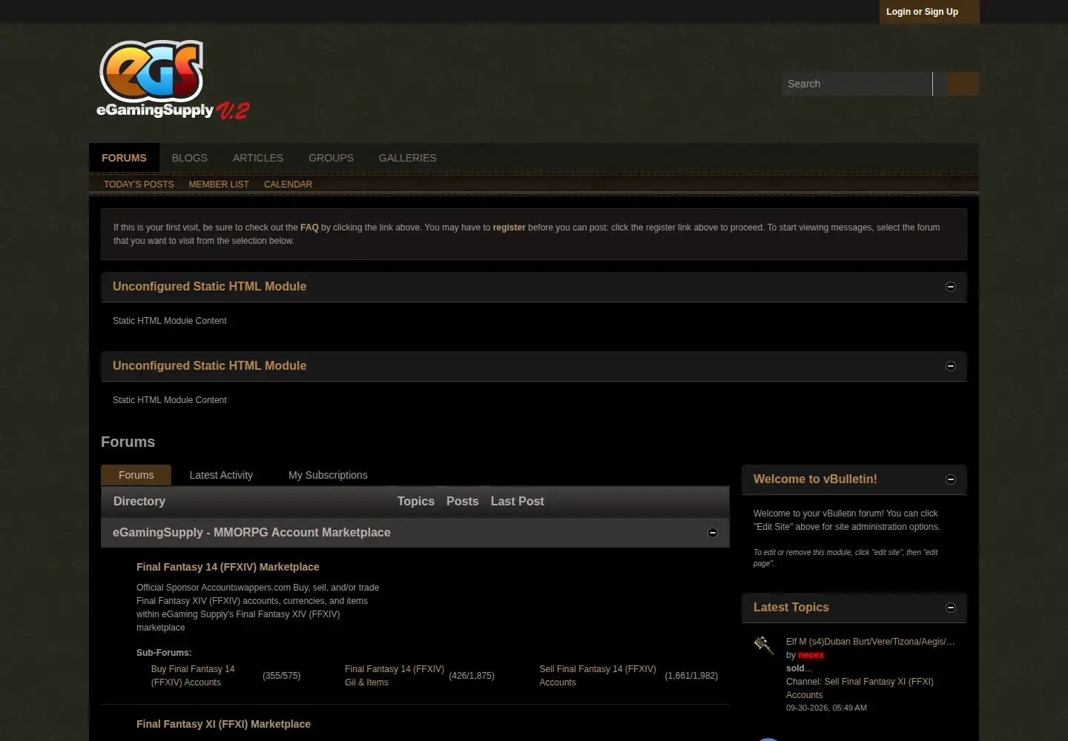Open the Forums main navigation tab
Image resolution: width=1068 pixels, height=741 pixels.
pos(124,158)
